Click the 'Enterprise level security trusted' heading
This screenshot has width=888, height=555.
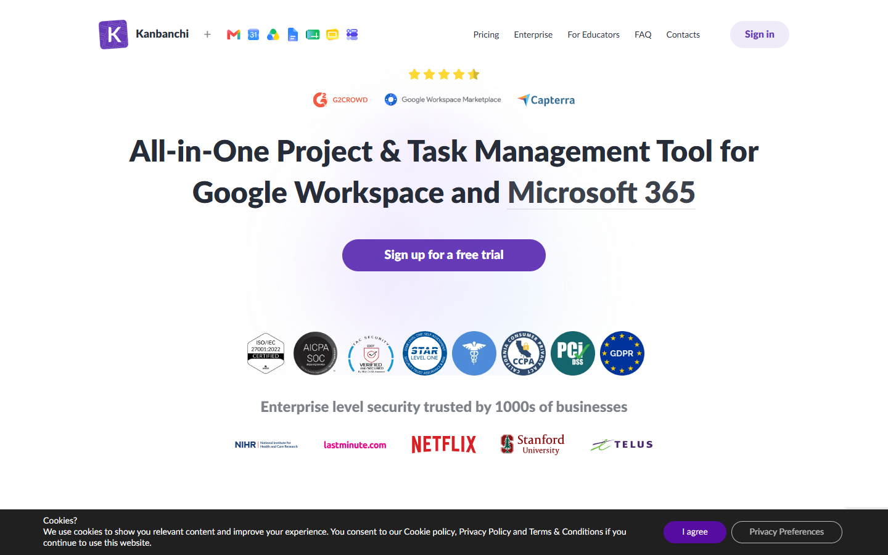click(444, 407)
